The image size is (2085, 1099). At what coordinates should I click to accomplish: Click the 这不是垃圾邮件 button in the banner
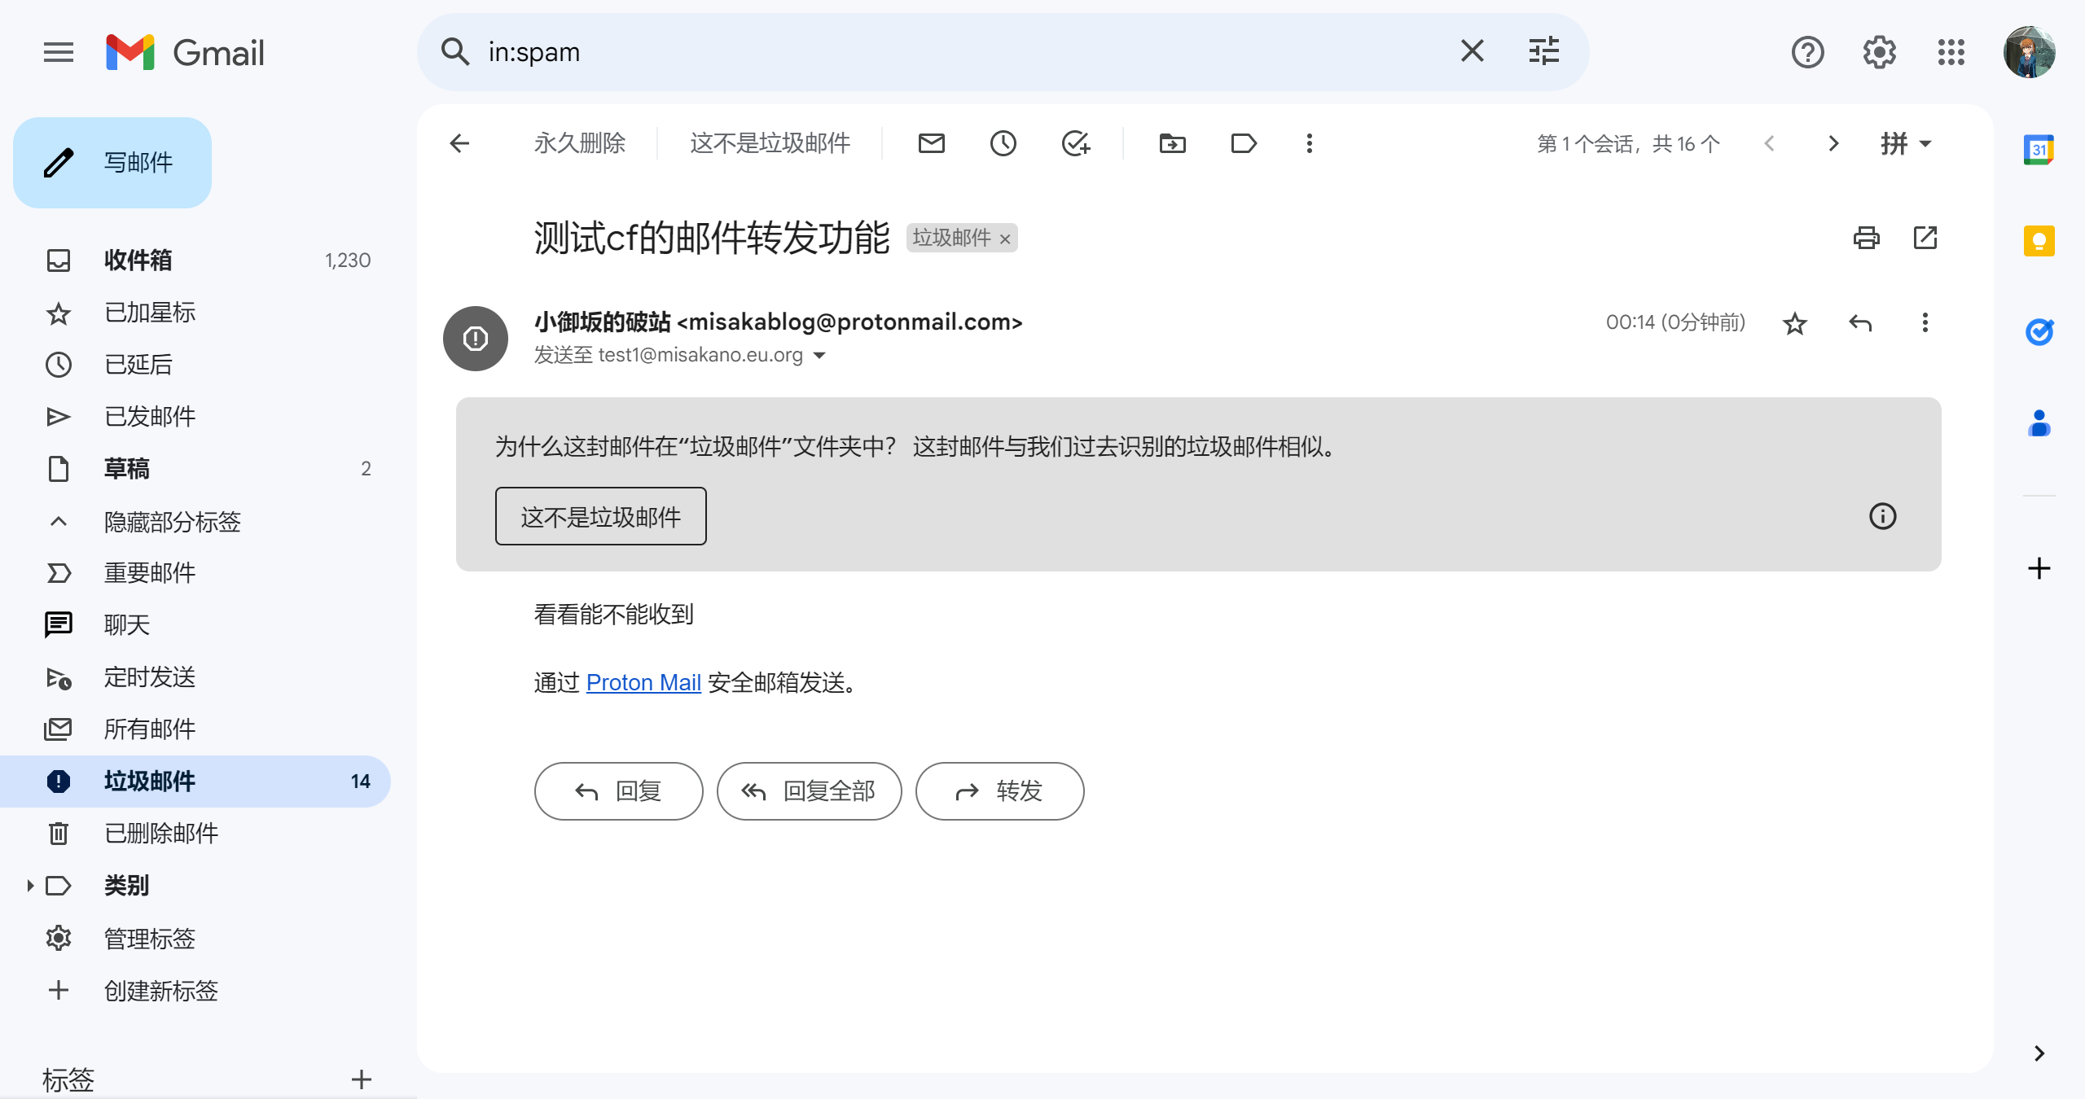[x=600, y=516]
